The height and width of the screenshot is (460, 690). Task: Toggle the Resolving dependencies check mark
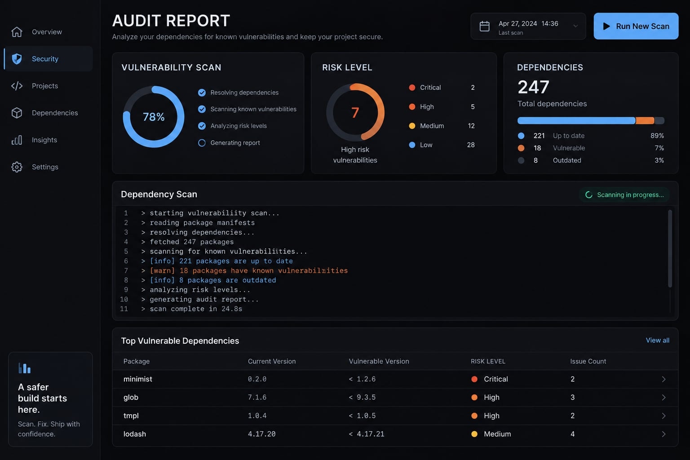point(202,93)
